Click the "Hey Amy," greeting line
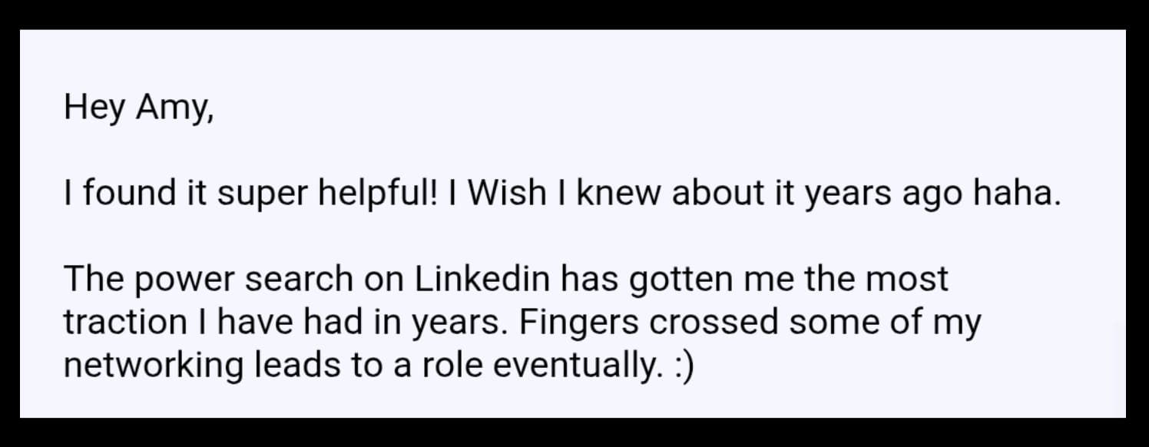1149x447 pixels. click(x=138, y=107)
